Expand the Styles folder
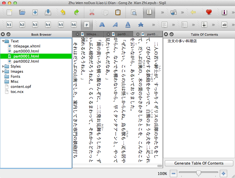Screen dimensions: 235x178 (3, 67)
